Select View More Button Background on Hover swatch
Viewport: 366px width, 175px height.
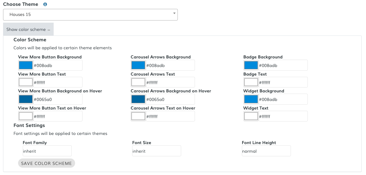click(26, 99)
